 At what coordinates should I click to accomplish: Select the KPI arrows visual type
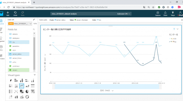coord(11,97)
